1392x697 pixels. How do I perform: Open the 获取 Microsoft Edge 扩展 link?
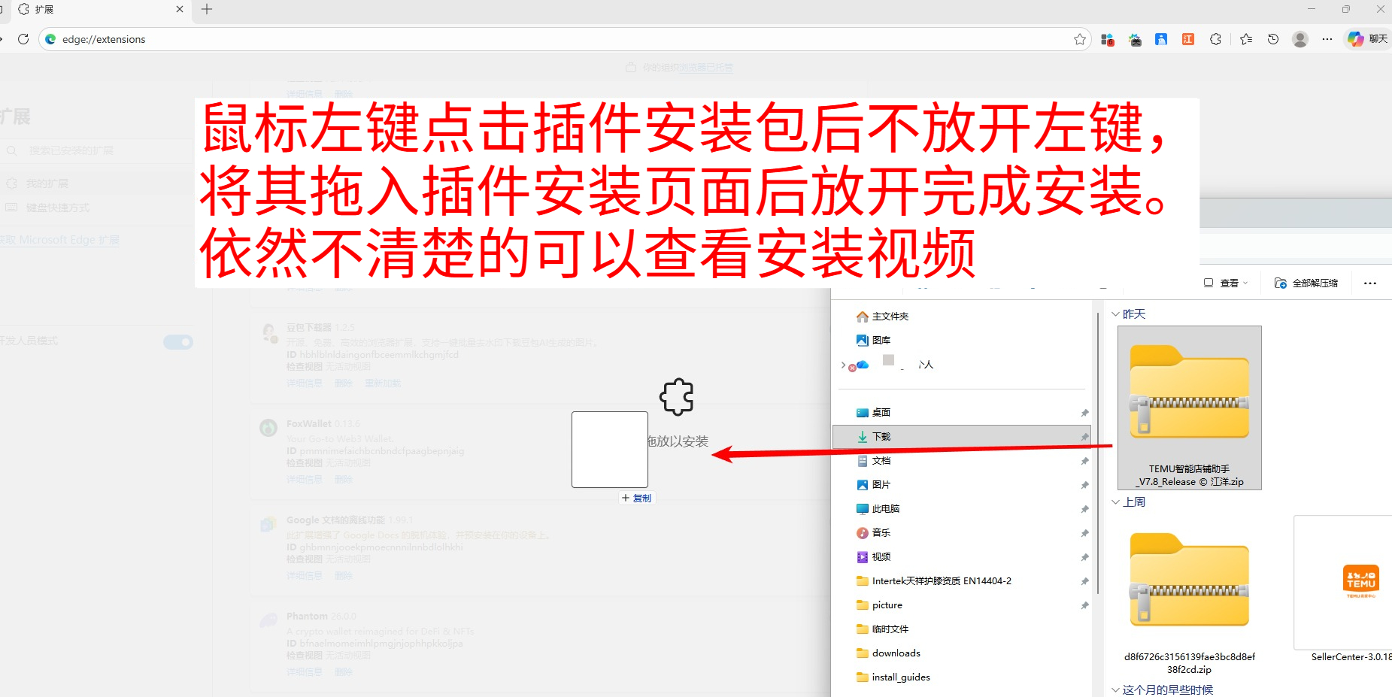(x=61, y=239)
